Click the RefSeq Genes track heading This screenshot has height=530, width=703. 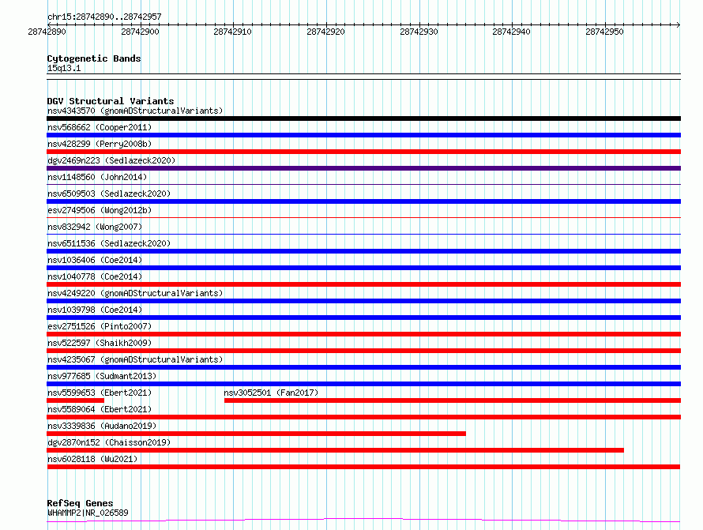click(80, 503)
